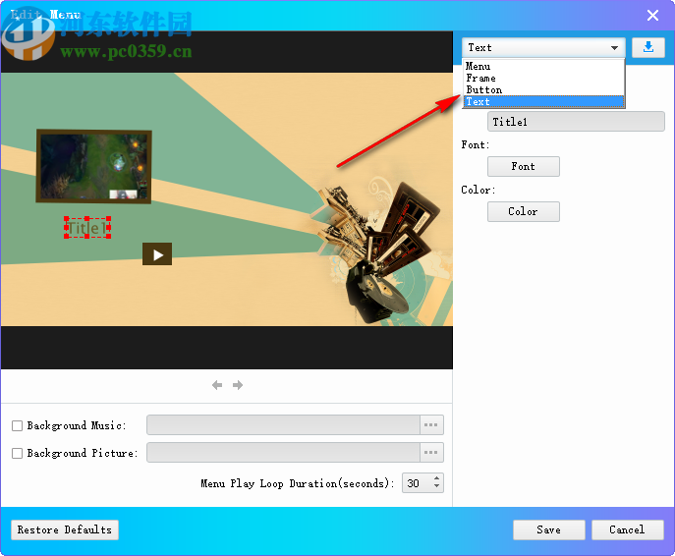Go to previous menu page arrow
This screenshot has width=675, height=556.
[x=217, y=385]
